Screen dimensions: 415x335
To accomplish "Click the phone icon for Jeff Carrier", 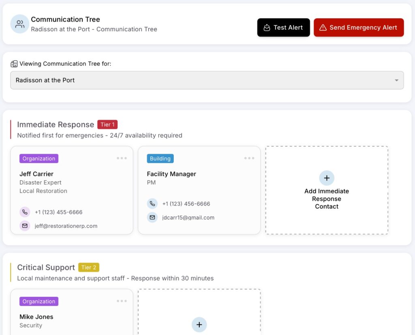I will (x=25, y=212).
